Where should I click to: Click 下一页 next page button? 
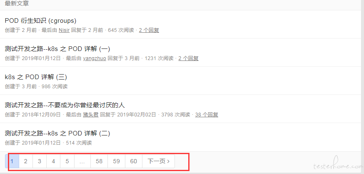(x=159, y=161)
